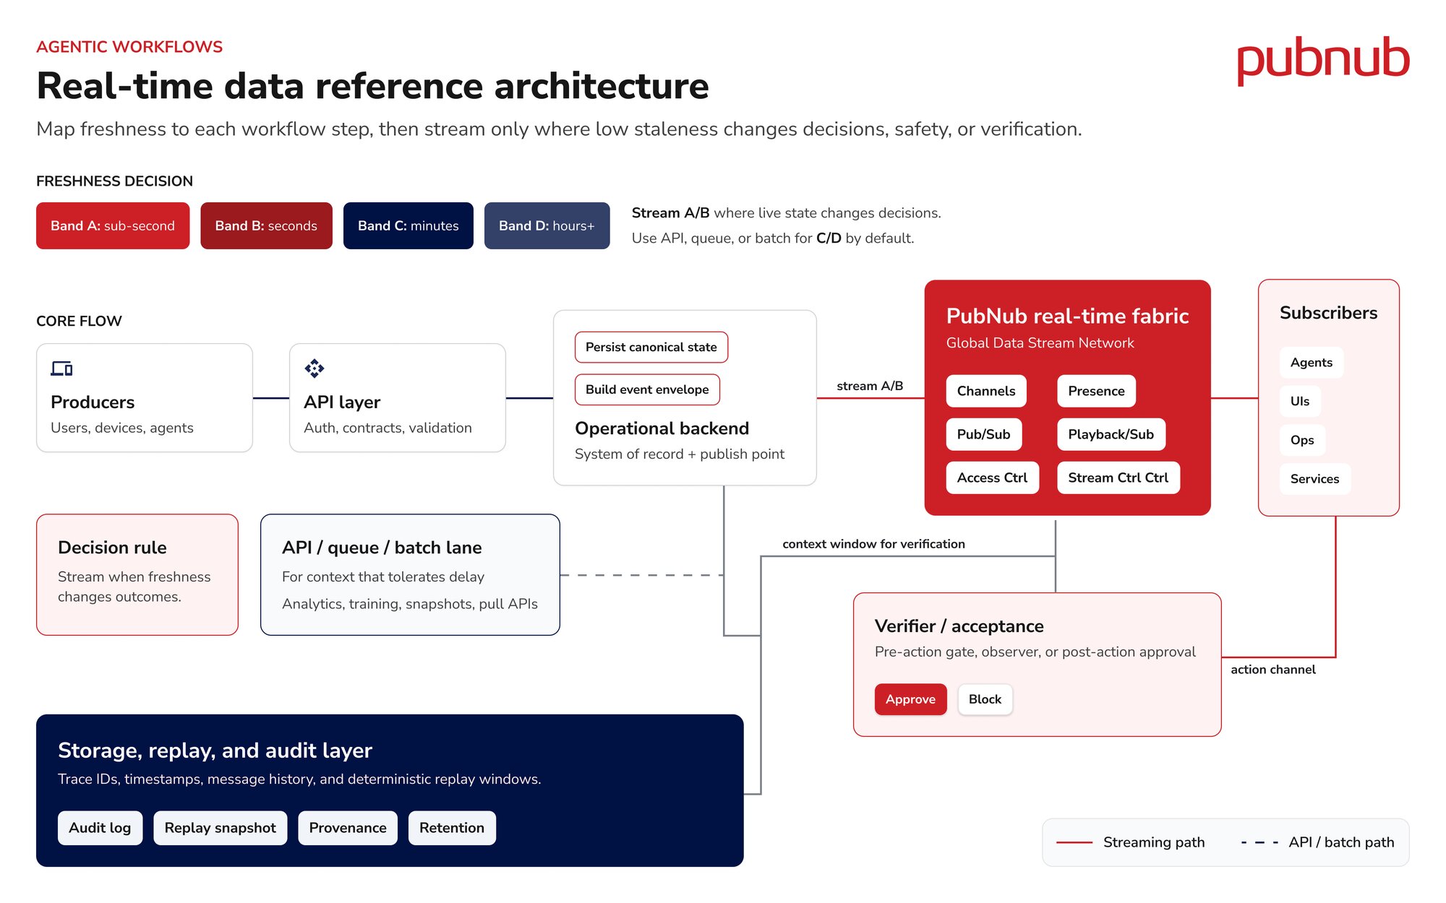1446x903 pixels.
Task: Click the API layer heading
Action: 342,402
